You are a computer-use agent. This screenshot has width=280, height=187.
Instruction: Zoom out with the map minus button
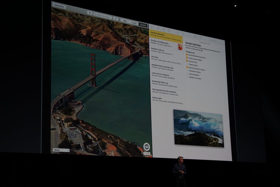point(145,153)
